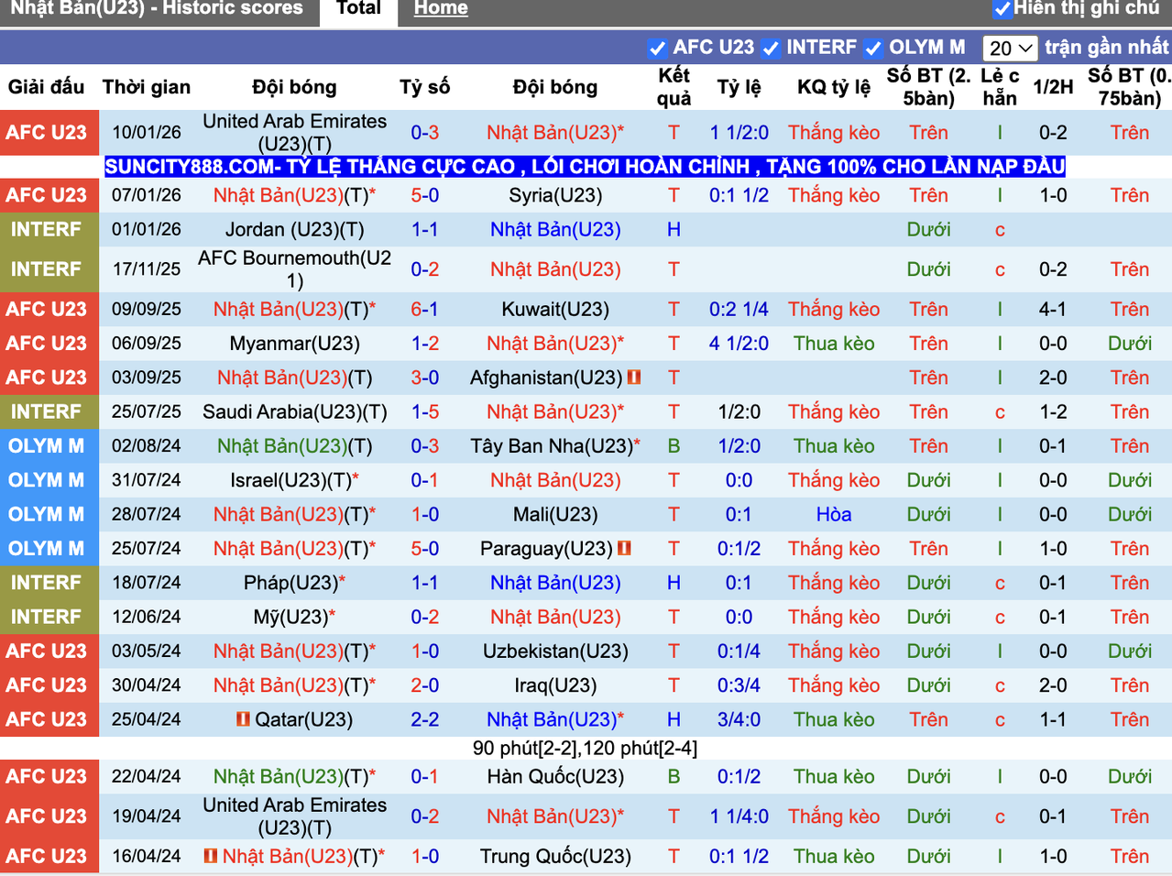Click the date 17/11/25
Viewport: 1172px width, 876px height.
(147, 269)
